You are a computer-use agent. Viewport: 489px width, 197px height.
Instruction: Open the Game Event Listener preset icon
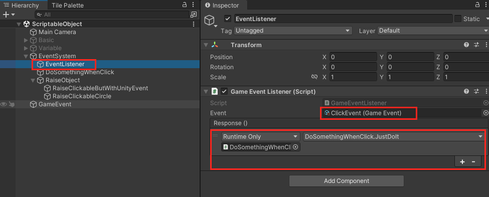(x=476, y=92)
